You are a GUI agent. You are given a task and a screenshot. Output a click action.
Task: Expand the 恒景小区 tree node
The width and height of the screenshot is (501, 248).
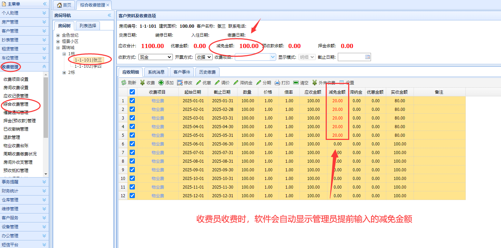pos(58,41)
